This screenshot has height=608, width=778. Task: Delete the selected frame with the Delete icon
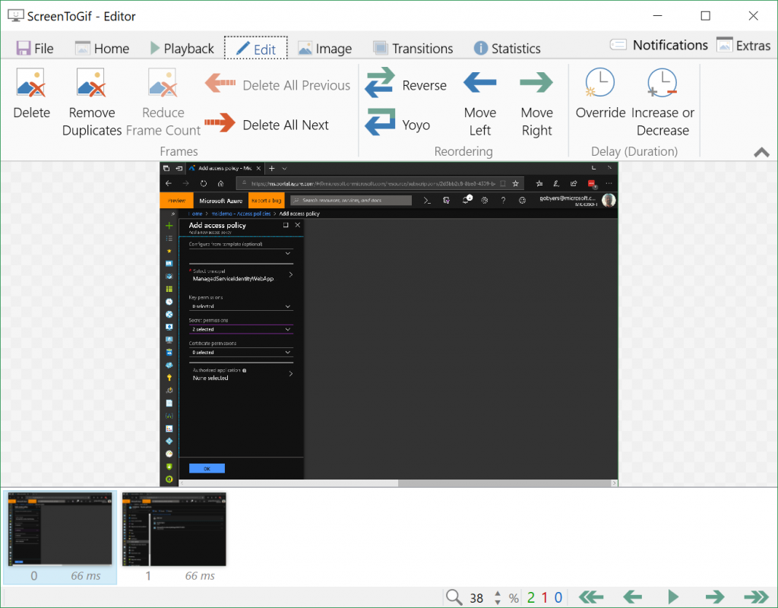pyautogui.click(x=31, y=82)
